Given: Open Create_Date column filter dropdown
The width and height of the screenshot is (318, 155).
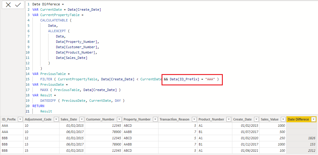Looking at the screenshot, I should click(x=256, y=119).
